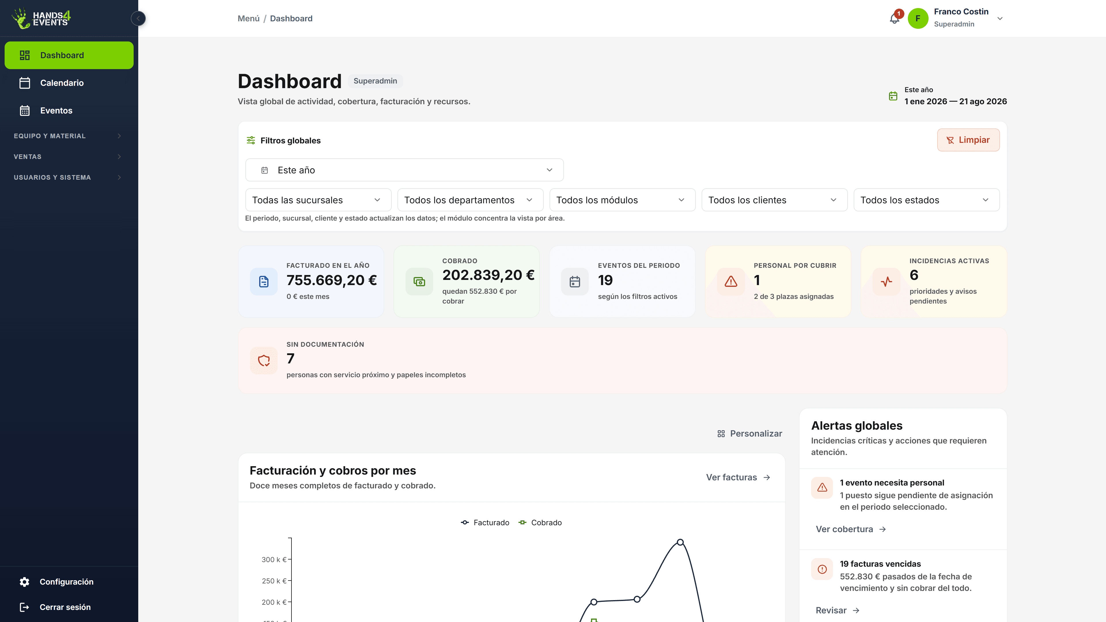
Task: Click the '1 evento necesita personal' alert title
Action: point(892,483)
